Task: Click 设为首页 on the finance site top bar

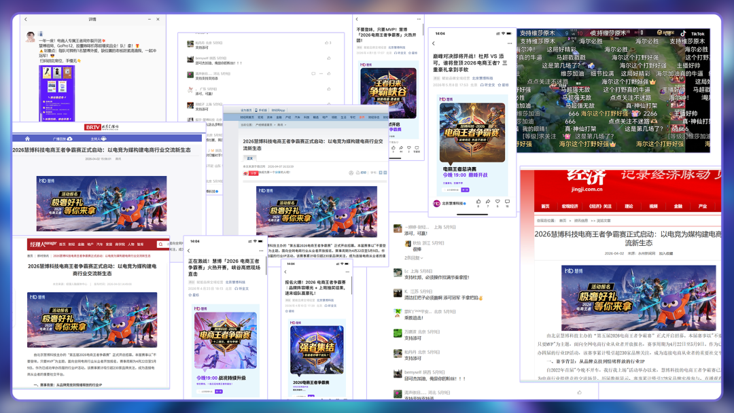Action: click(246, 111)
